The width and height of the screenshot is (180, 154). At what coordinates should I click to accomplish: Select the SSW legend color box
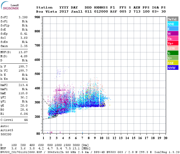pyautogui.click(x=172, y=48)
